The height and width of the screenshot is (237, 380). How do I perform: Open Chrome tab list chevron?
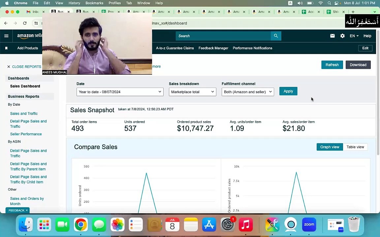point(375,12)
